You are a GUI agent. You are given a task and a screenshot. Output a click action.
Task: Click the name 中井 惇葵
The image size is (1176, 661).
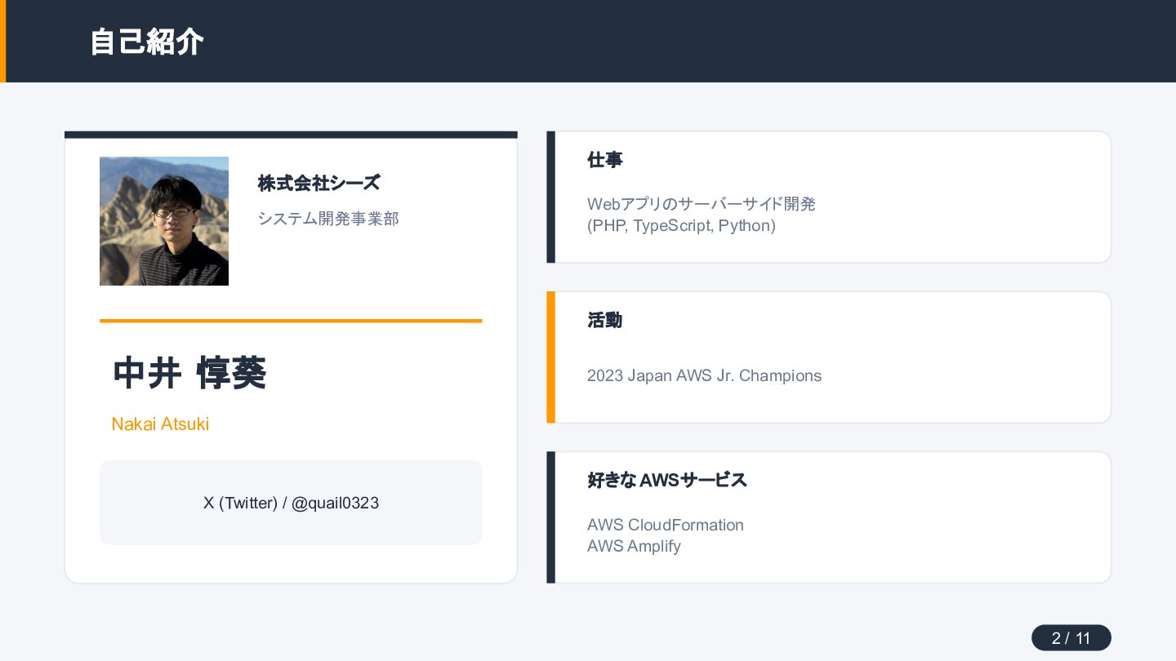(x=189, y=373)
